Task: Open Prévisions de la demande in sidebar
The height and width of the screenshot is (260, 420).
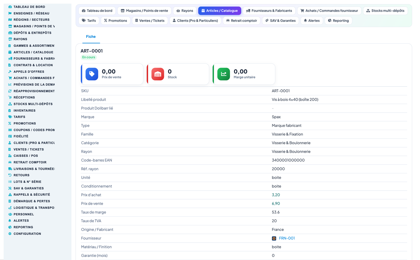Action: coord(34,85)
